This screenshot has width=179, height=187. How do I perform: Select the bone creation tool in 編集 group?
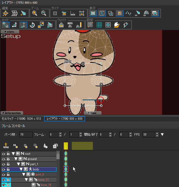tap(23, 13)
